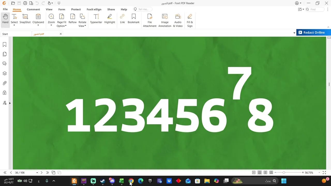Expand the Clipboard dropdown
331x186 pixels.
coord(38,25)
